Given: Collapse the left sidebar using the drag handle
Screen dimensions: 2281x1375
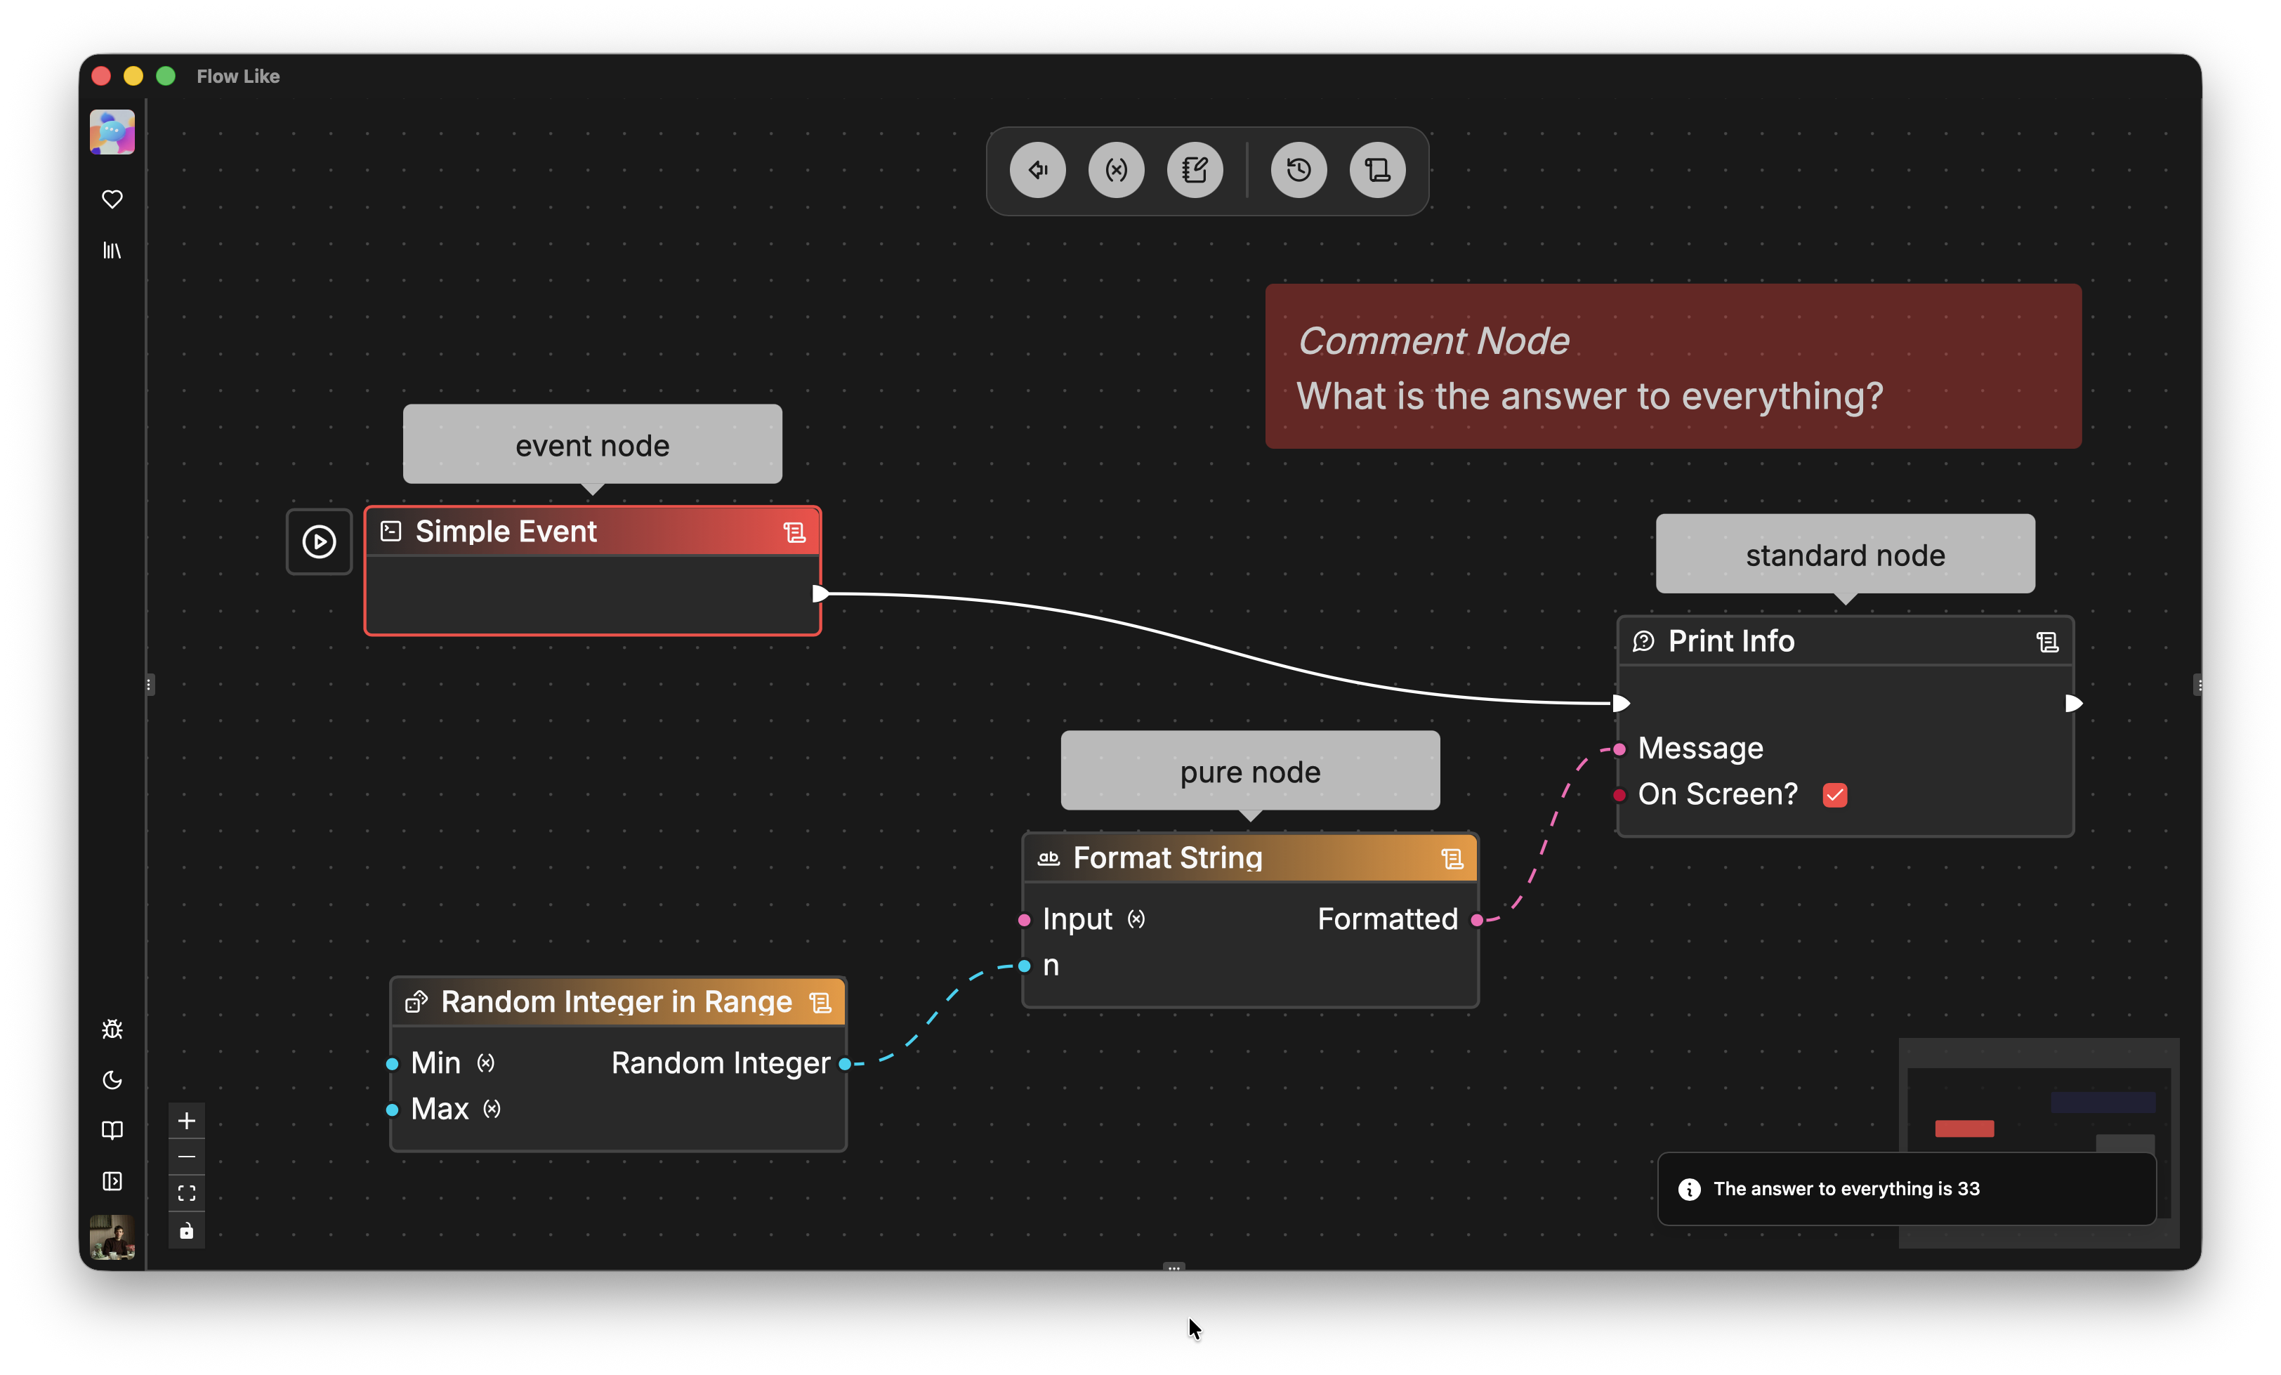Looking at the screenshot, I should point(150,684).
